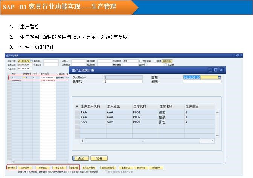Click the calendar icon in the 日期 field
Screen dimensions: 253x178
(219, 78)
